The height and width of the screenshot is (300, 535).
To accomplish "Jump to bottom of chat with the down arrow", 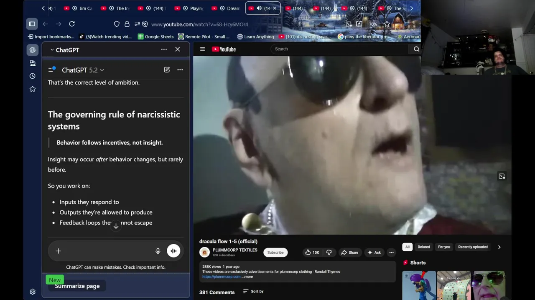I will [x=116, y=226].
